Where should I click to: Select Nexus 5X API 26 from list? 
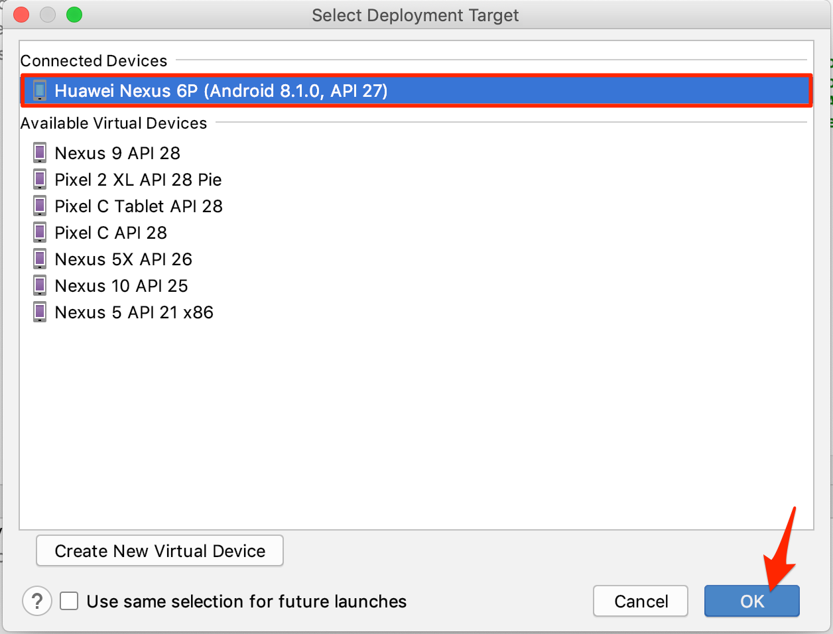123,259
